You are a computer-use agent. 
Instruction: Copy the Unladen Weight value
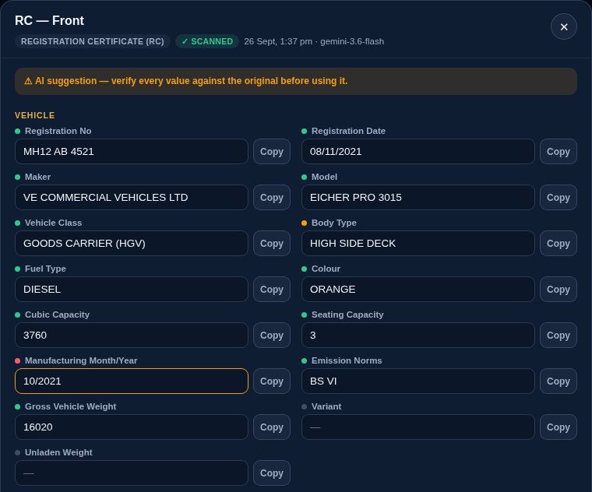pyautogui.click(x=271, y=473)
